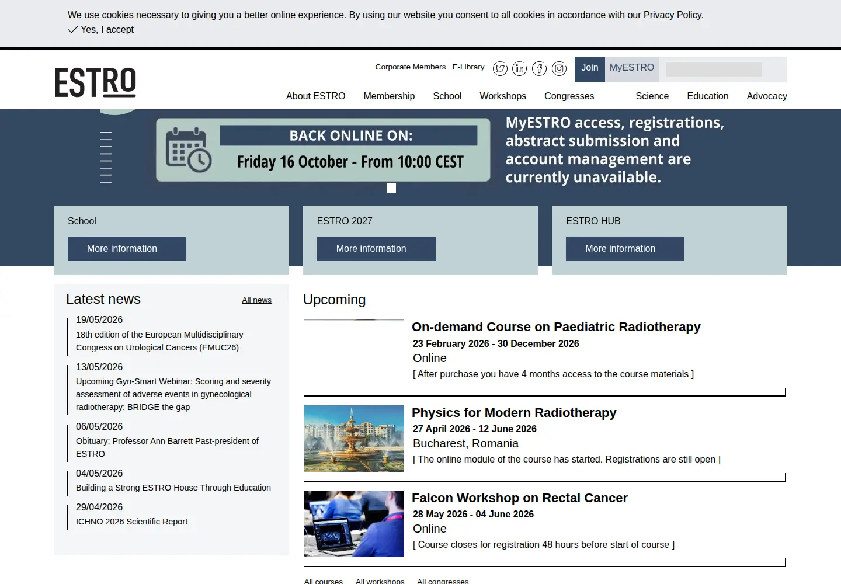Viewport: 841px width, 584px height.
Task: Open Science menu
Action: [652, 96]
